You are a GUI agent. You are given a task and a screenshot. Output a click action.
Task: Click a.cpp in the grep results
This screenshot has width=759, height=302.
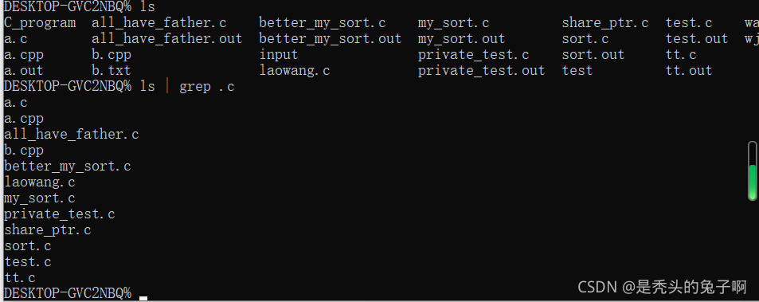24,119
